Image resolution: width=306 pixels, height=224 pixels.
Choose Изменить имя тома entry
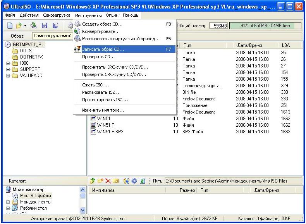(124, 110)
